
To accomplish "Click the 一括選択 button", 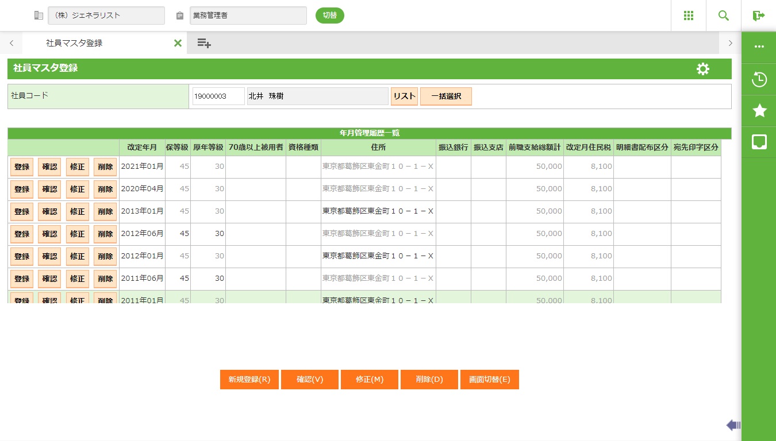I will 445,96.
